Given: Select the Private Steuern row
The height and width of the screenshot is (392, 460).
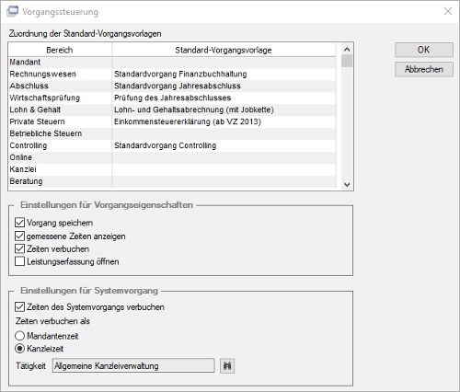Looking at the screenshot, I should pyautogui.click(x=172, y=121).
